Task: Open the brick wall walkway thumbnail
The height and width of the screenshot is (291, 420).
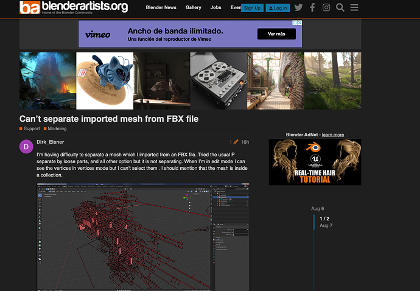Action: tap(276, 80)
